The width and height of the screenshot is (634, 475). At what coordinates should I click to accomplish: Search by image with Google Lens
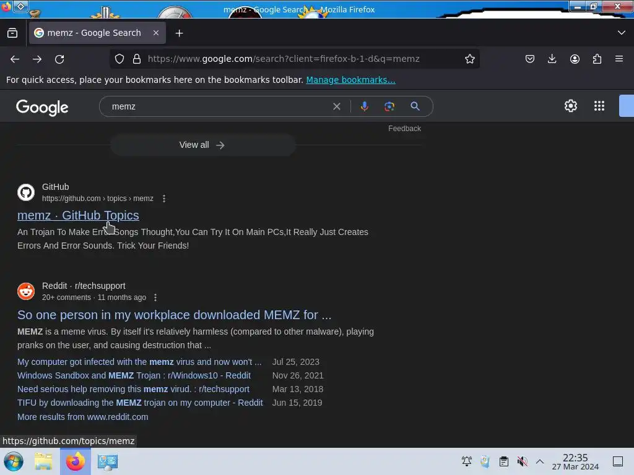(389, 106)
